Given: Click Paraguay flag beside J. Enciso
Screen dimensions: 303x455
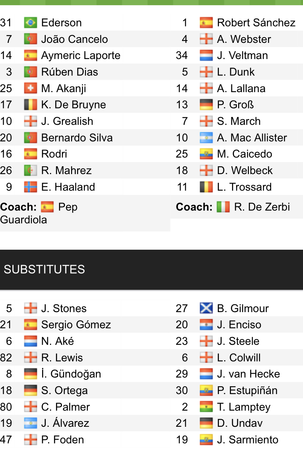Looking at the screenshot, I should pyautogui.click(x=206, y=325).
